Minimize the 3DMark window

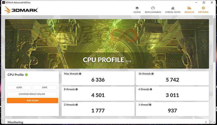pos(196,2)
